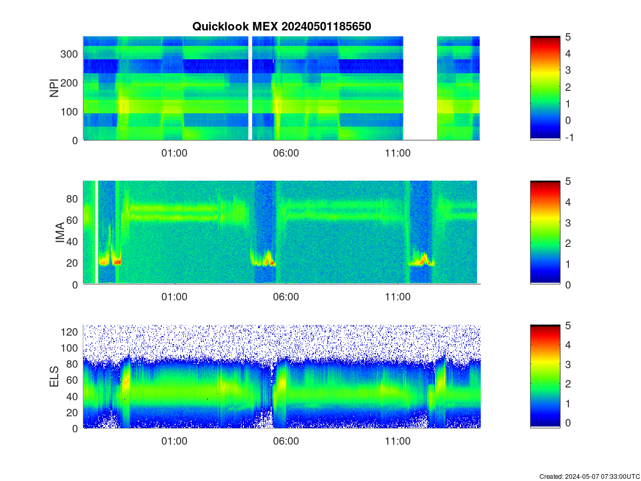Screen dimensions: 641x481
Task: Click the 06:00 tick under IMA plot
Action: (x=286, y=297)
